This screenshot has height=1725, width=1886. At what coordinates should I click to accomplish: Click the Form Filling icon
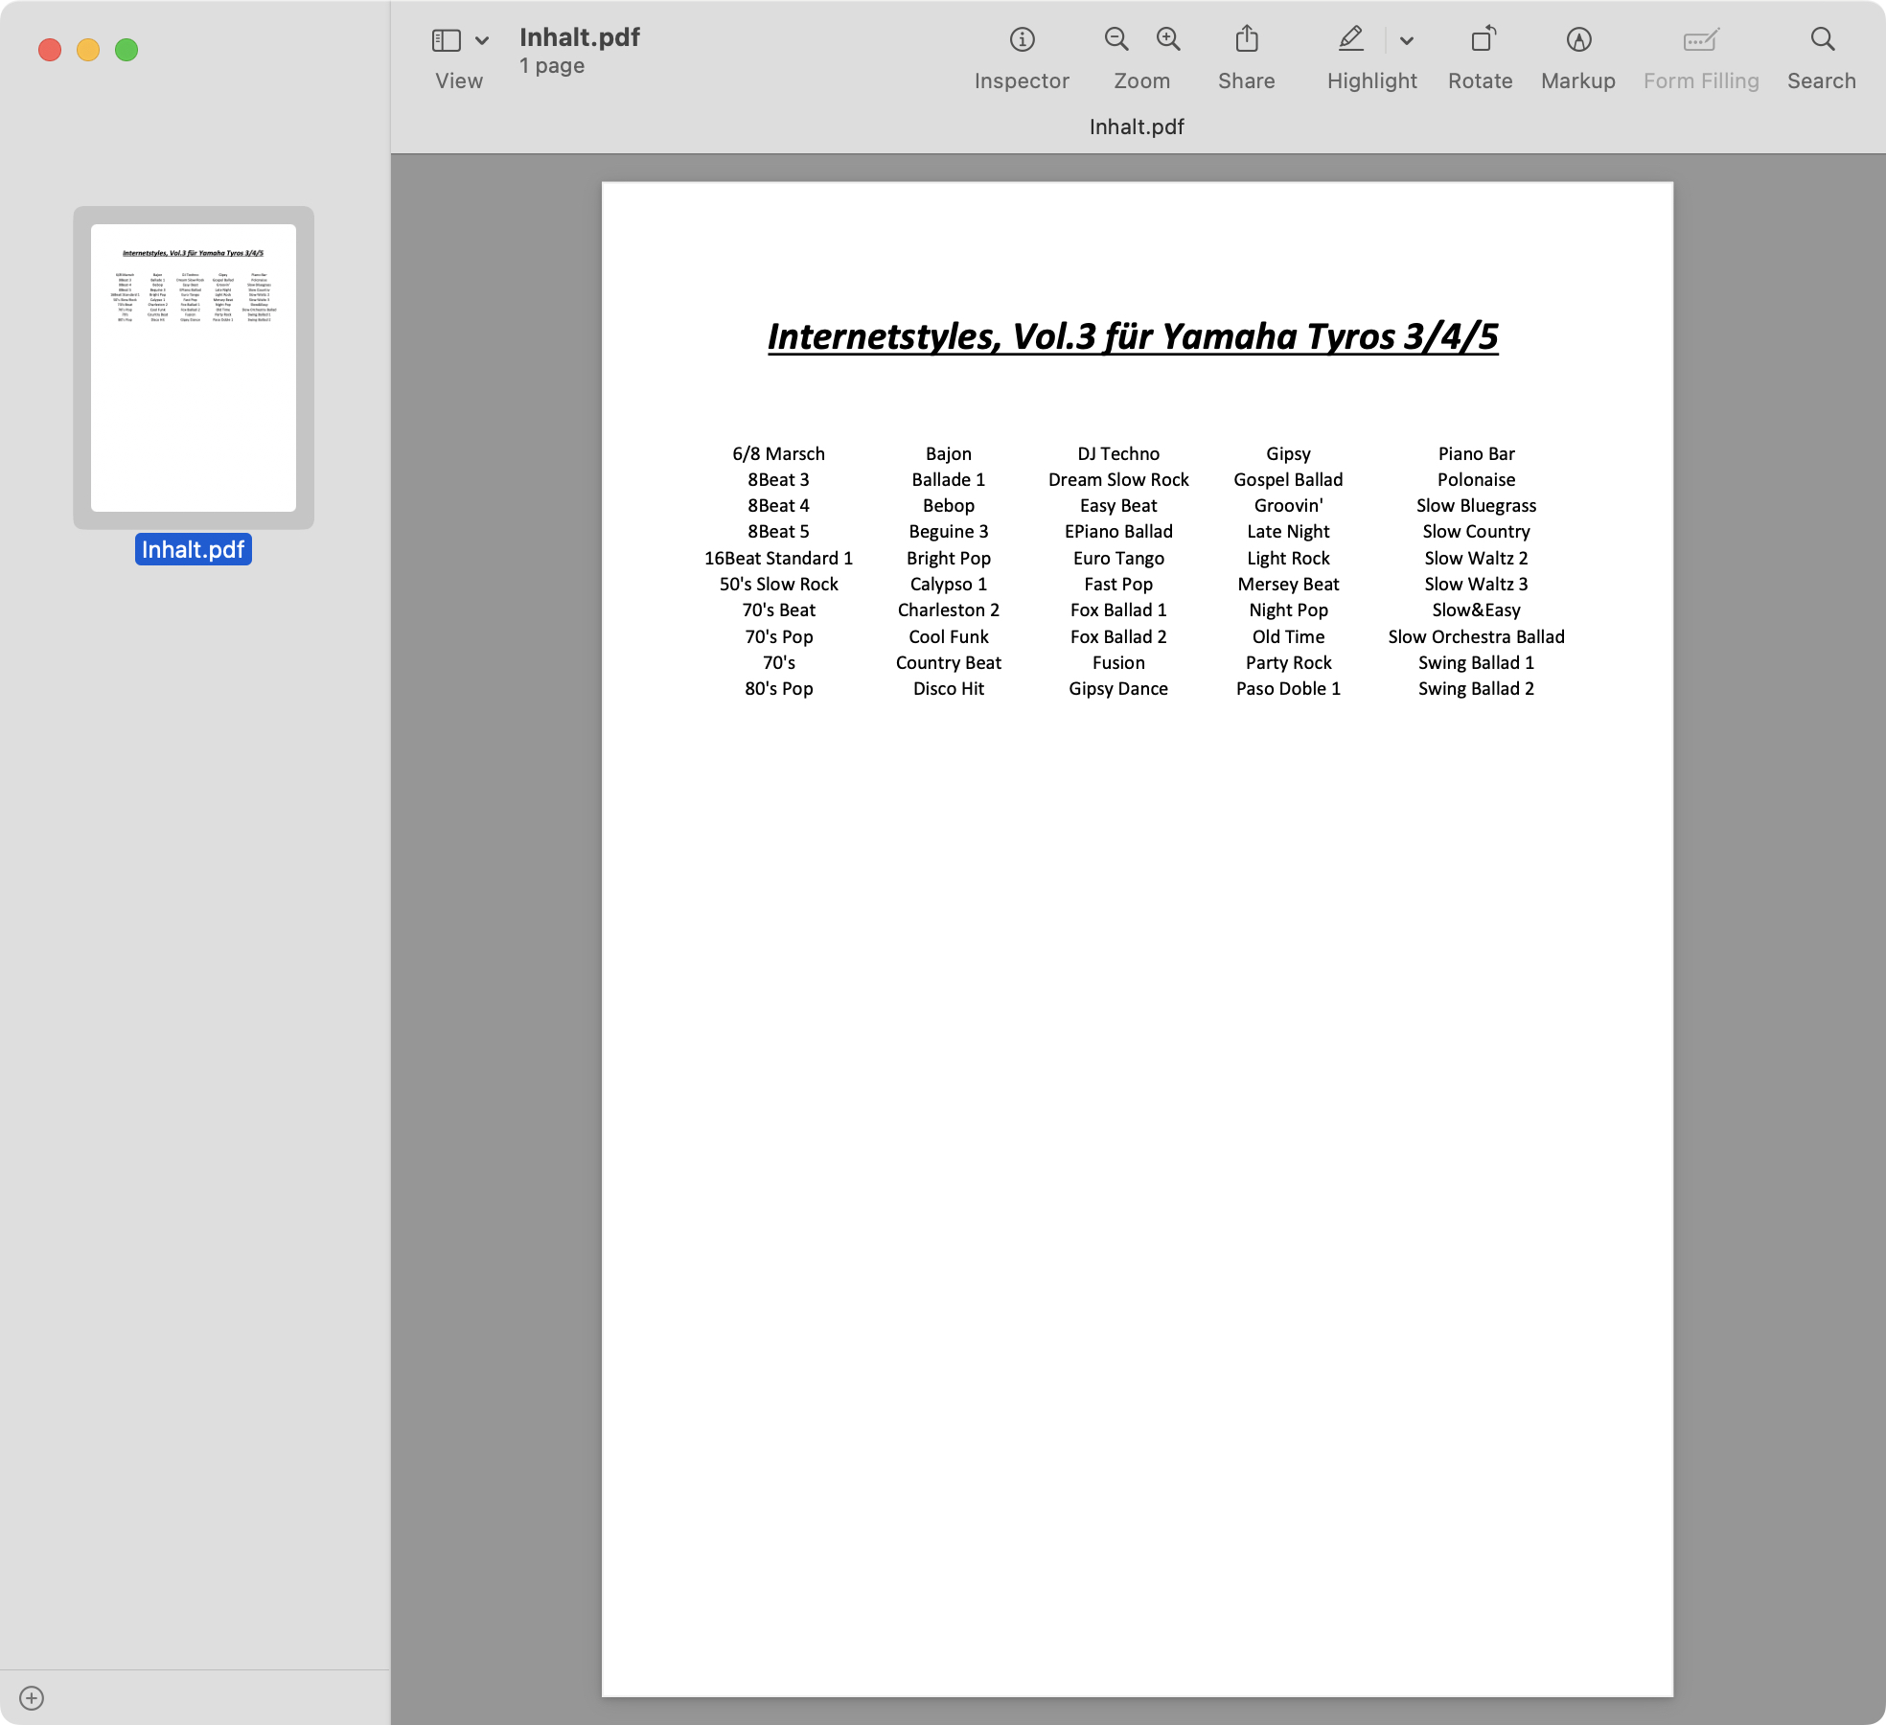(1701, 39)
